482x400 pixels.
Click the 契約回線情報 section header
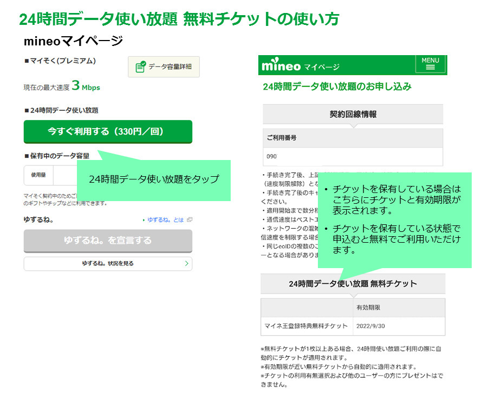click(353, 115)
